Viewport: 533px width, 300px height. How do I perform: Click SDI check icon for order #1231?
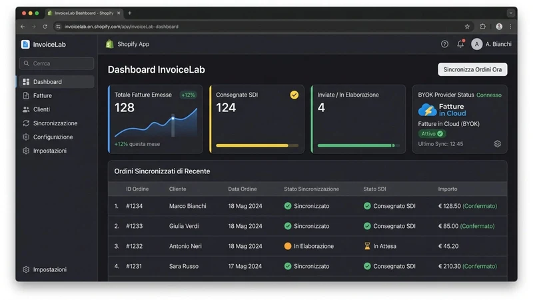coord(367,266)
